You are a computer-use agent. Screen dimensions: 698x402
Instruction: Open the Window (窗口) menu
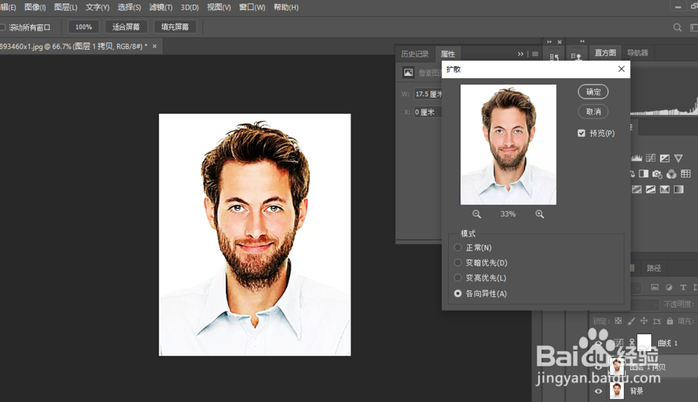252,7
